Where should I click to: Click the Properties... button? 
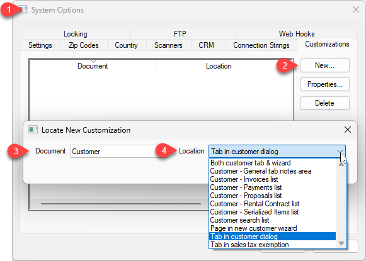324,84
